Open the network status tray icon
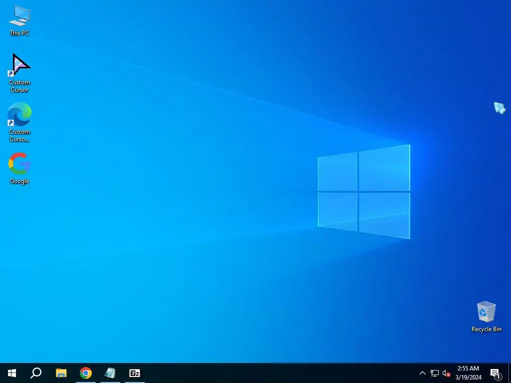 click(x=435, y=373)
